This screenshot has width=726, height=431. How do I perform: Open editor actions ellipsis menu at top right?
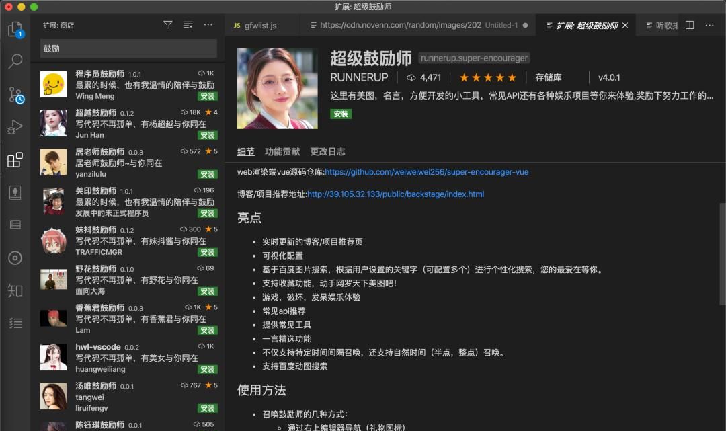coord(709,24)
